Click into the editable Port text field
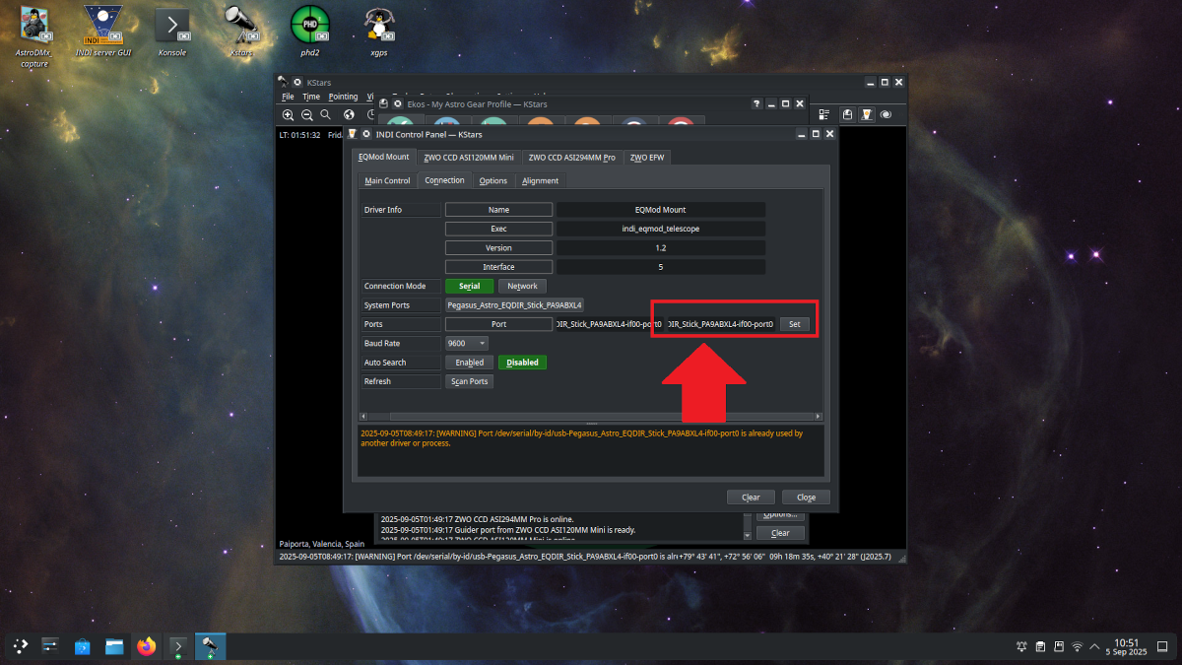The image size is (1182, 665). point(721,324)
